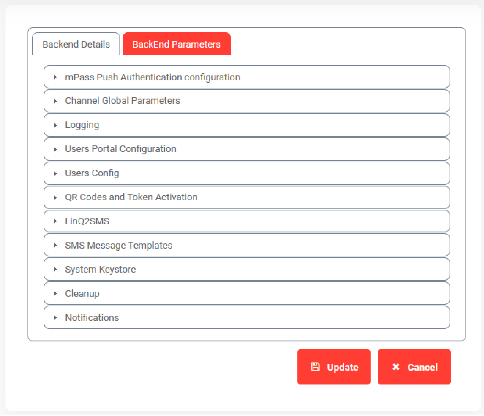The width and height of the screenshot is (484, 416).
Task: Open the System Keystore panel header
Action: [x=247, y=269]
